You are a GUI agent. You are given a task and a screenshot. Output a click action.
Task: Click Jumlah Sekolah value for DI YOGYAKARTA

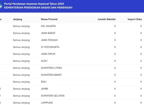coord(115,47)
